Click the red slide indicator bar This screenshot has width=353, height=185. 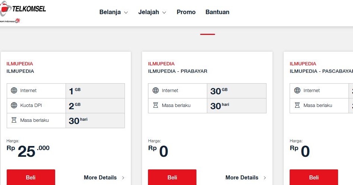click(207, 34)
